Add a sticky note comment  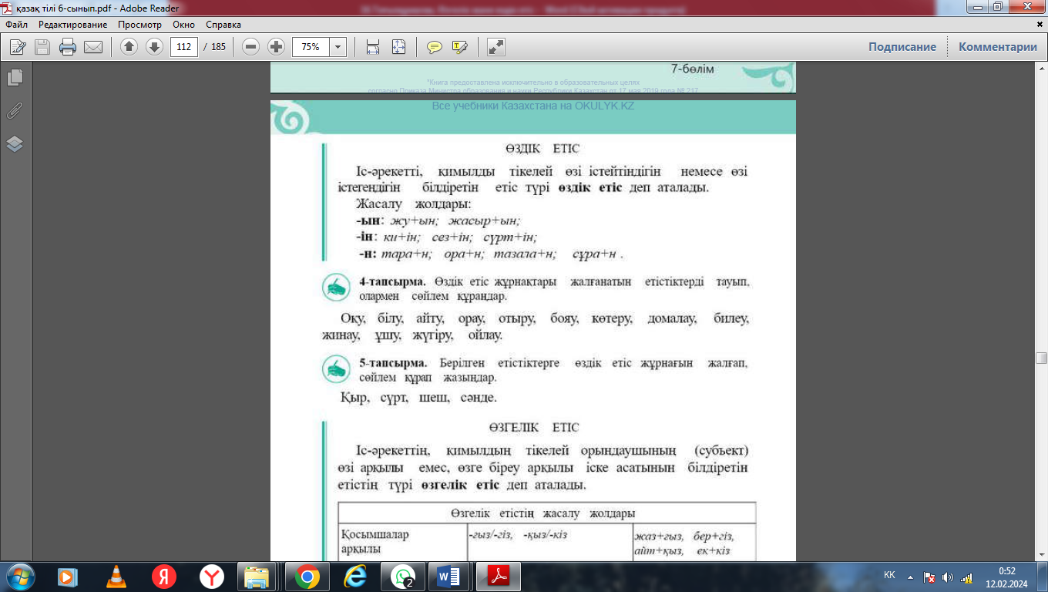(x=435, y=47)
